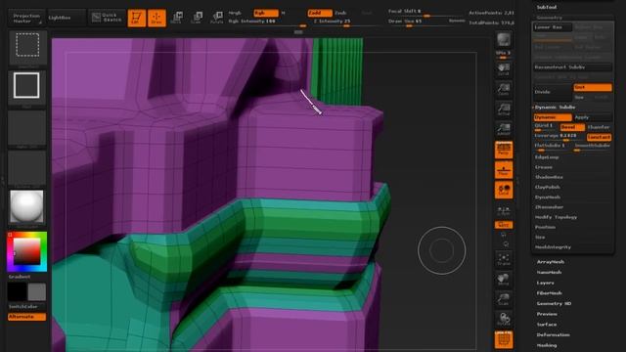Expand the Modify Topology subsection
The height and width of the screenshot is (352, 626).
coord(556,217)
